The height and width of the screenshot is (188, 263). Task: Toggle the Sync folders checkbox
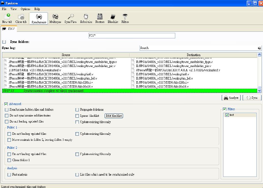click(x=4, y=42)
